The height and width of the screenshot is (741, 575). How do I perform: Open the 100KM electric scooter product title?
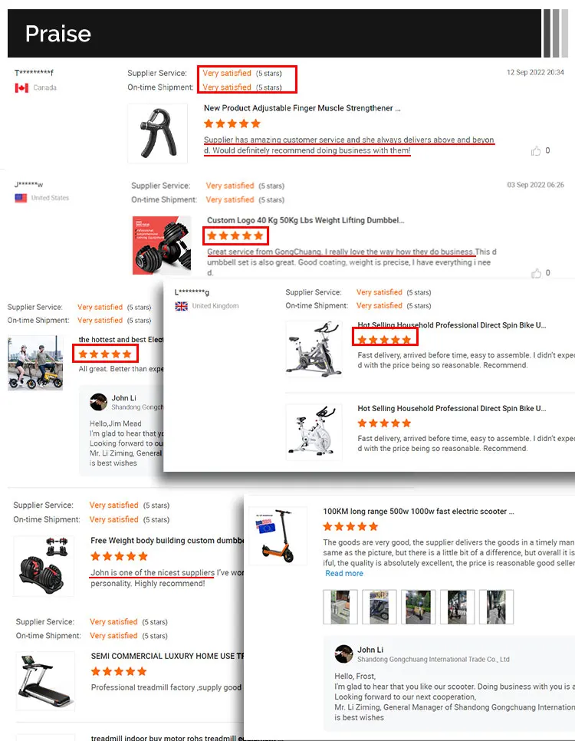pyautogui.click(x=418, y=512)
